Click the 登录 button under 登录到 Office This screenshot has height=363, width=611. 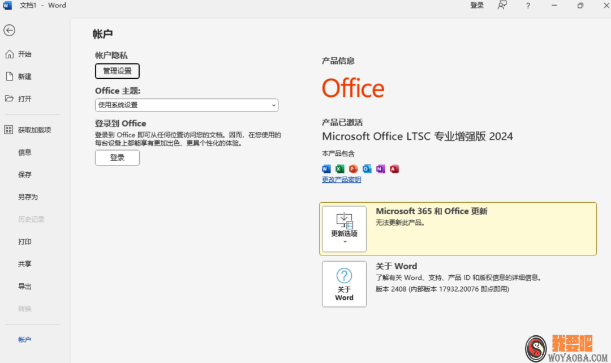point(117,157)
